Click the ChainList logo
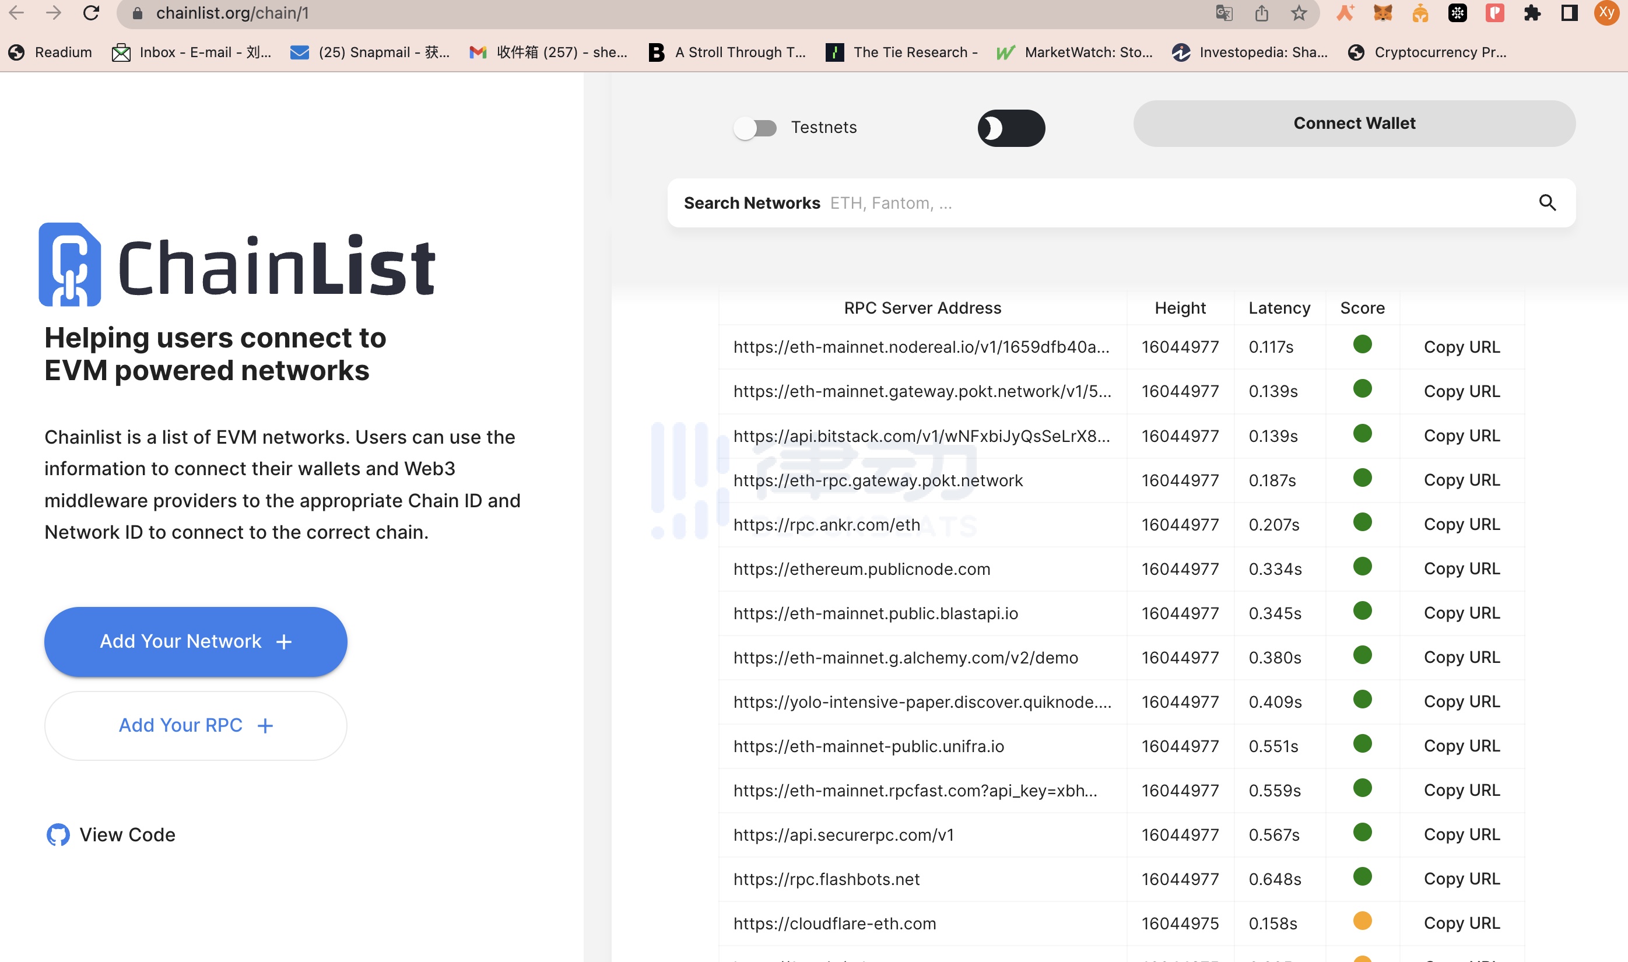Image resolution: width=1628 pixels, height=962 pixels. coord(237,265)
